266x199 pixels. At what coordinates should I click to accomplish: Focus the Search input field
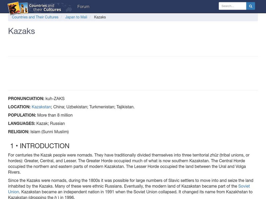point(232,6)
